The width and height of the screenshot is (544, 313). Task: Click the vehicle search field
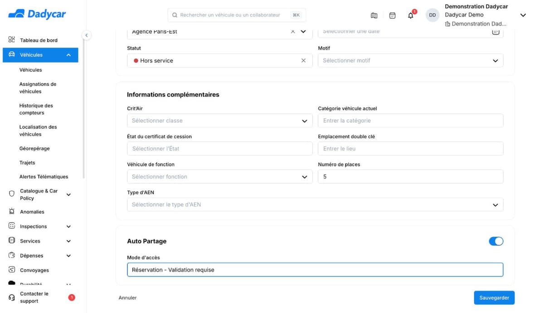click(x=237, y=15)
